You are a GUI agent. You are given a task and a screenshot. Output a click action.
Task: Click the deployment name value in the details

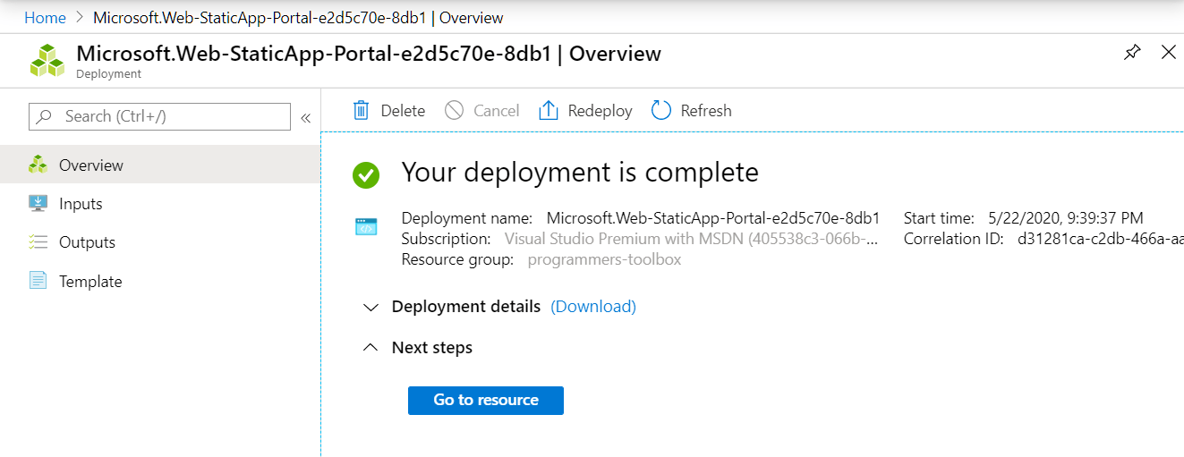click(713, 217)
